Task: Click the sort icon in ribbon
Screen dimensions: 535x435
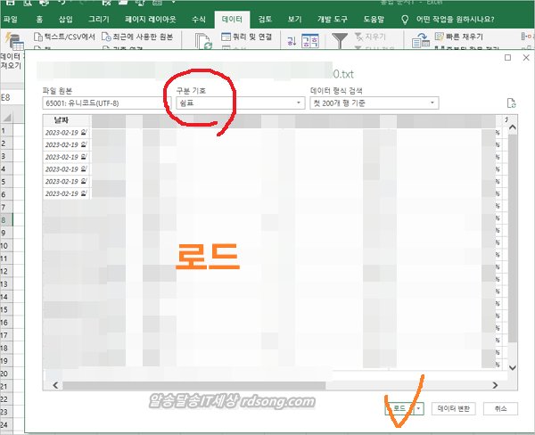Action: coord(310,40)
